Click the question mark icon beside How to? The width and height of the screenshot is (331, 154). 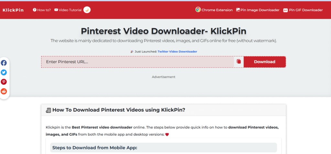[x=35, y=10]
